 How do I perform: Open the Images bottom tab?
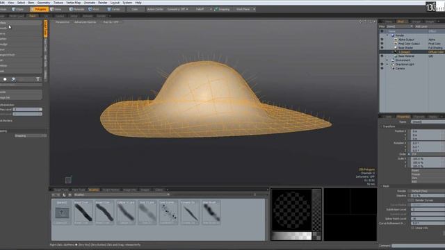click(145, 190)
